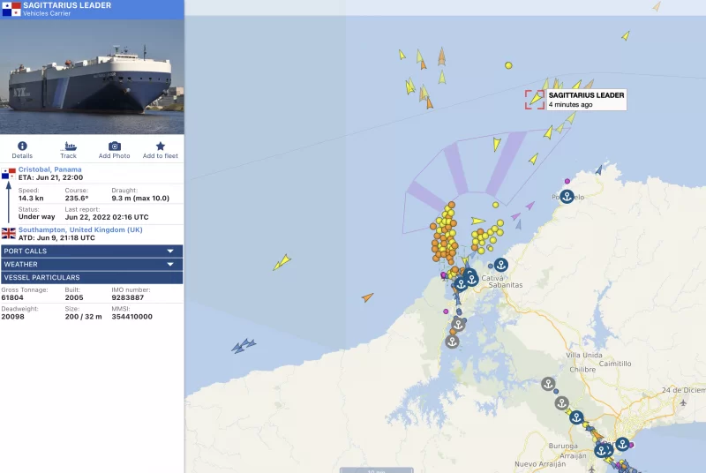Image resolution: width=706 pixels, height=473 pixels.
Task: Click the airplane icon near 24 de Diciembre
Action: click(x=684, y=402)
